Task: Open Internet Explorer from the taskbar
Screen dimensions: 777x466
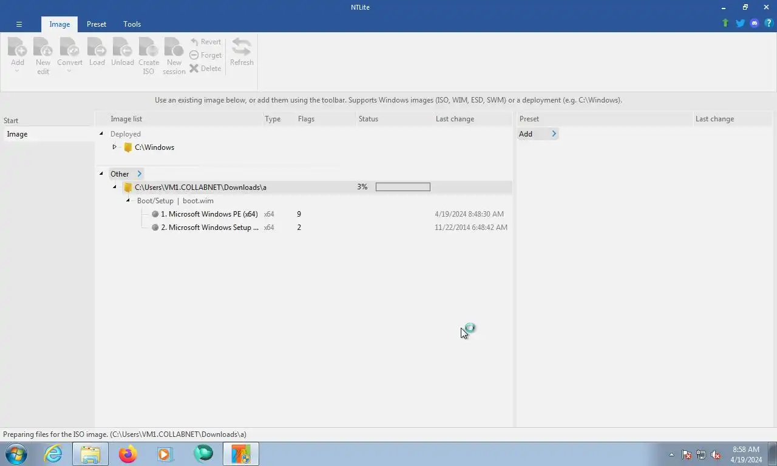Action: (x=53, y=454)
